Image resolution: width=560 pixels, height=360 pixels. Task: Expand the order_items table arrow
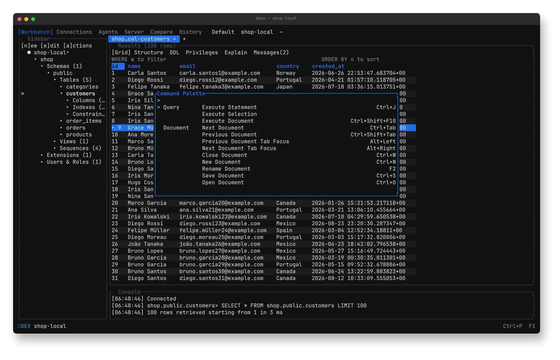pyautogui.click(x=61, y=121)
